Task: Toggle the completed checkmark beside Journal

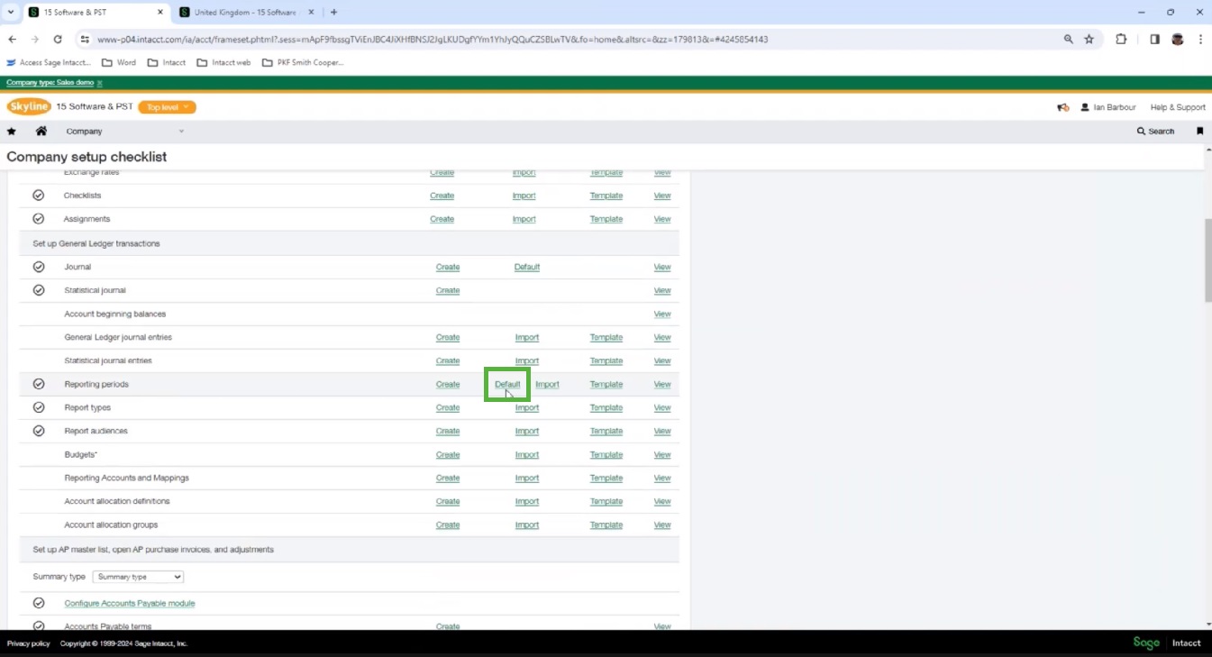Action: point(39,266)
